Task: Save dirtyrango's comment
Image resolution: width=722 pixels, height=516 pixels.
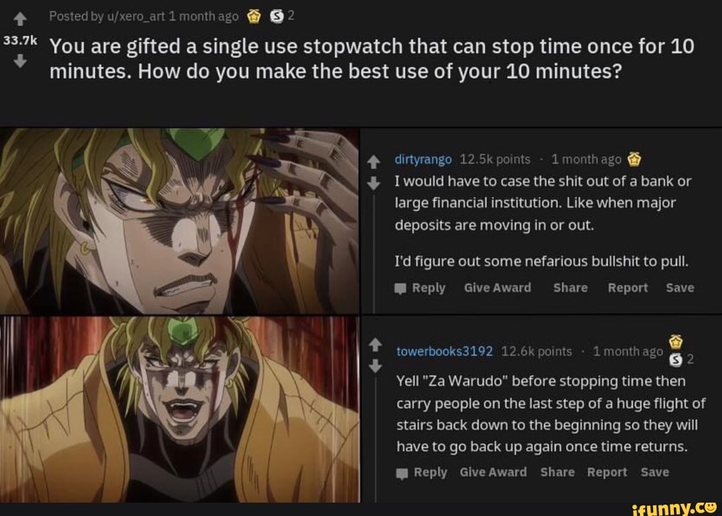Action: pyautogui.click(x=680, y=288)
